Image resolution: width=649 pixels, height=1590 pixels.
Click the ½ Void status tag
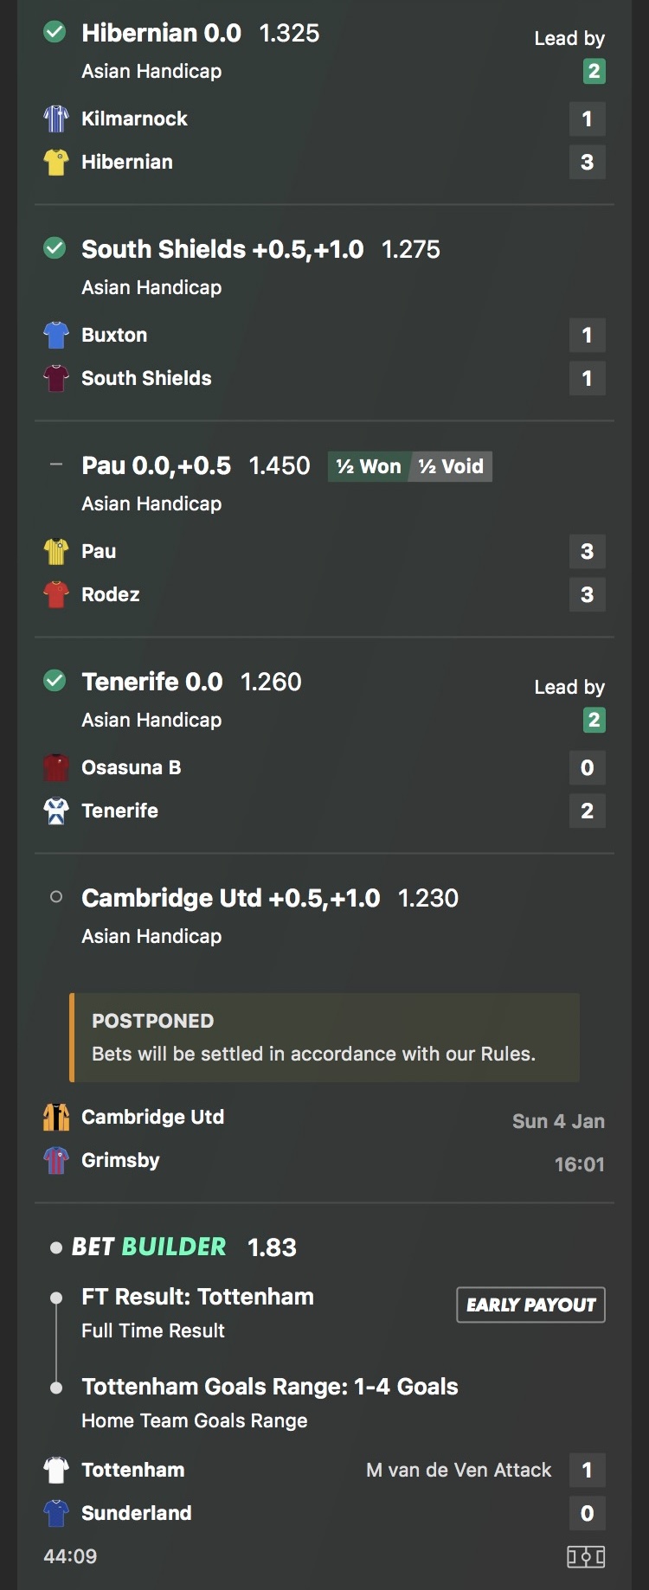pyautogui.click(x=451, y=466)
